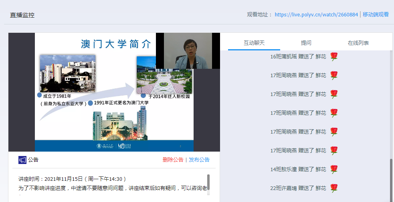Show the 在线列表 tab
394x202 pixels.
coord(358,43)
